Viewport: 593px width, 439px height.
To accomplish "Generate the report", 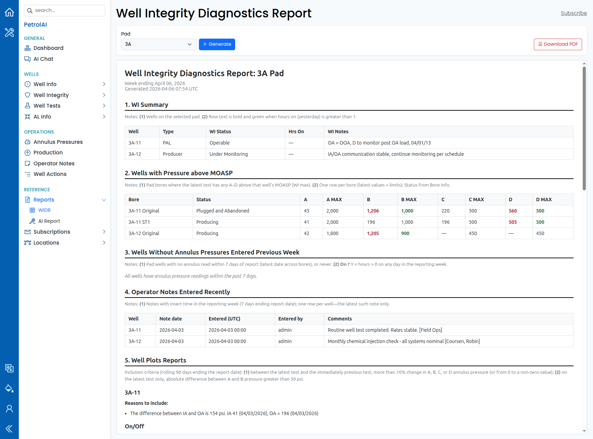I will coord(217,44).
